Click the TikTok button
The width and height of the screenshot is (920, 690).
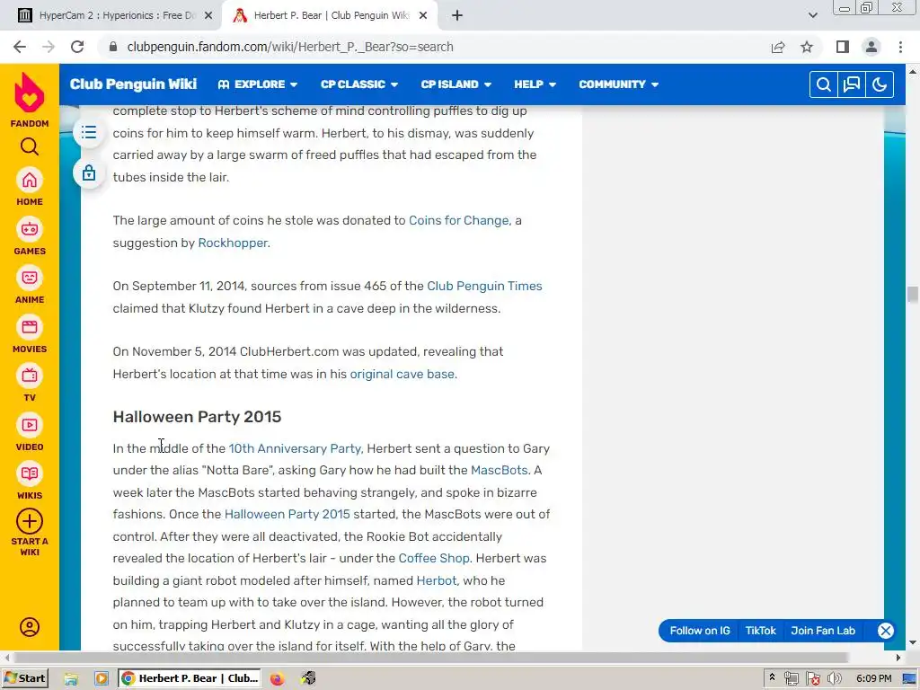[x=760, y=631]
